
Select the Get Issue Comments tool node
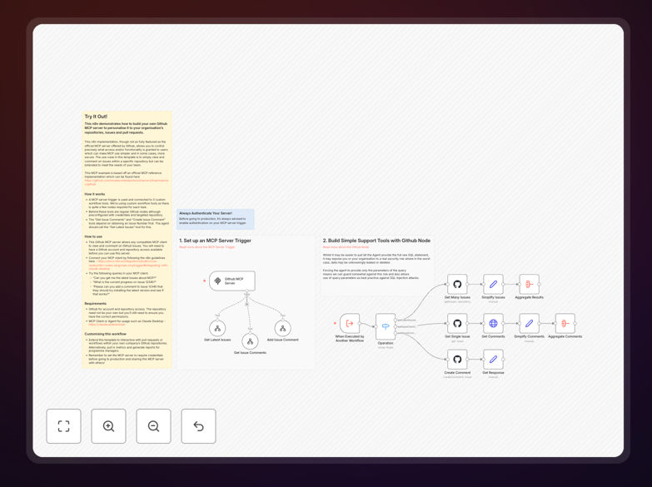click(x=250, y=341)
